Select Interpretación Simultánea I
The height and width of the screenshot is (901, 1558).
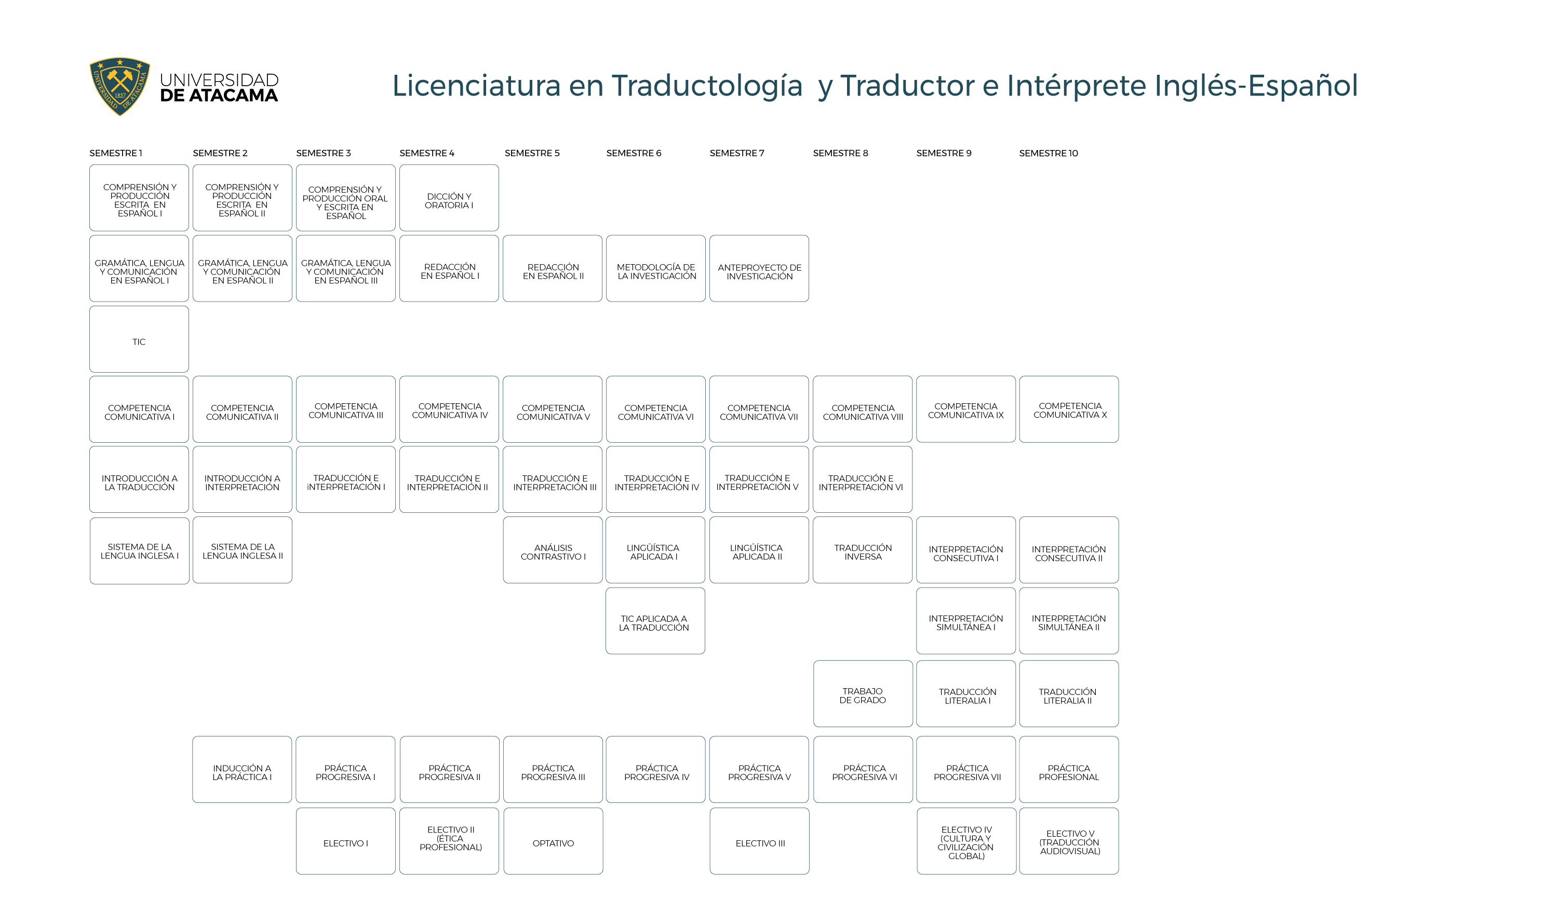click(x=966, y=621)
